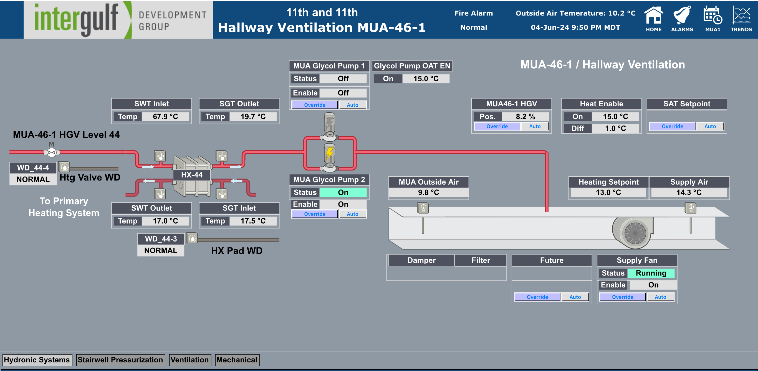Image resolution: width=758 pixels, height=371 pixels.
Task: Click the SAT Setpoint empty value field
Action: (686, 116)
